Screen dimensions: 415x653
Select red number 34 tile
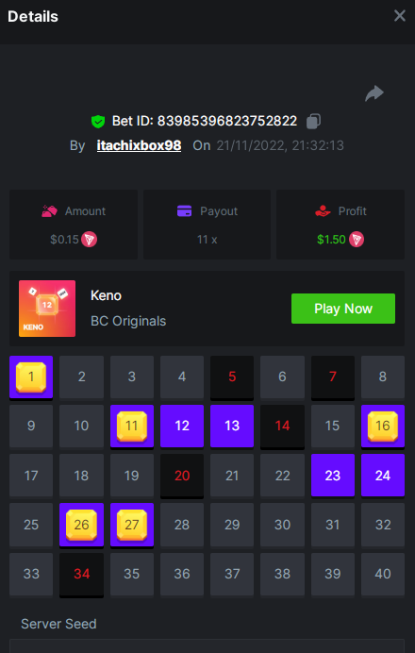81,575
